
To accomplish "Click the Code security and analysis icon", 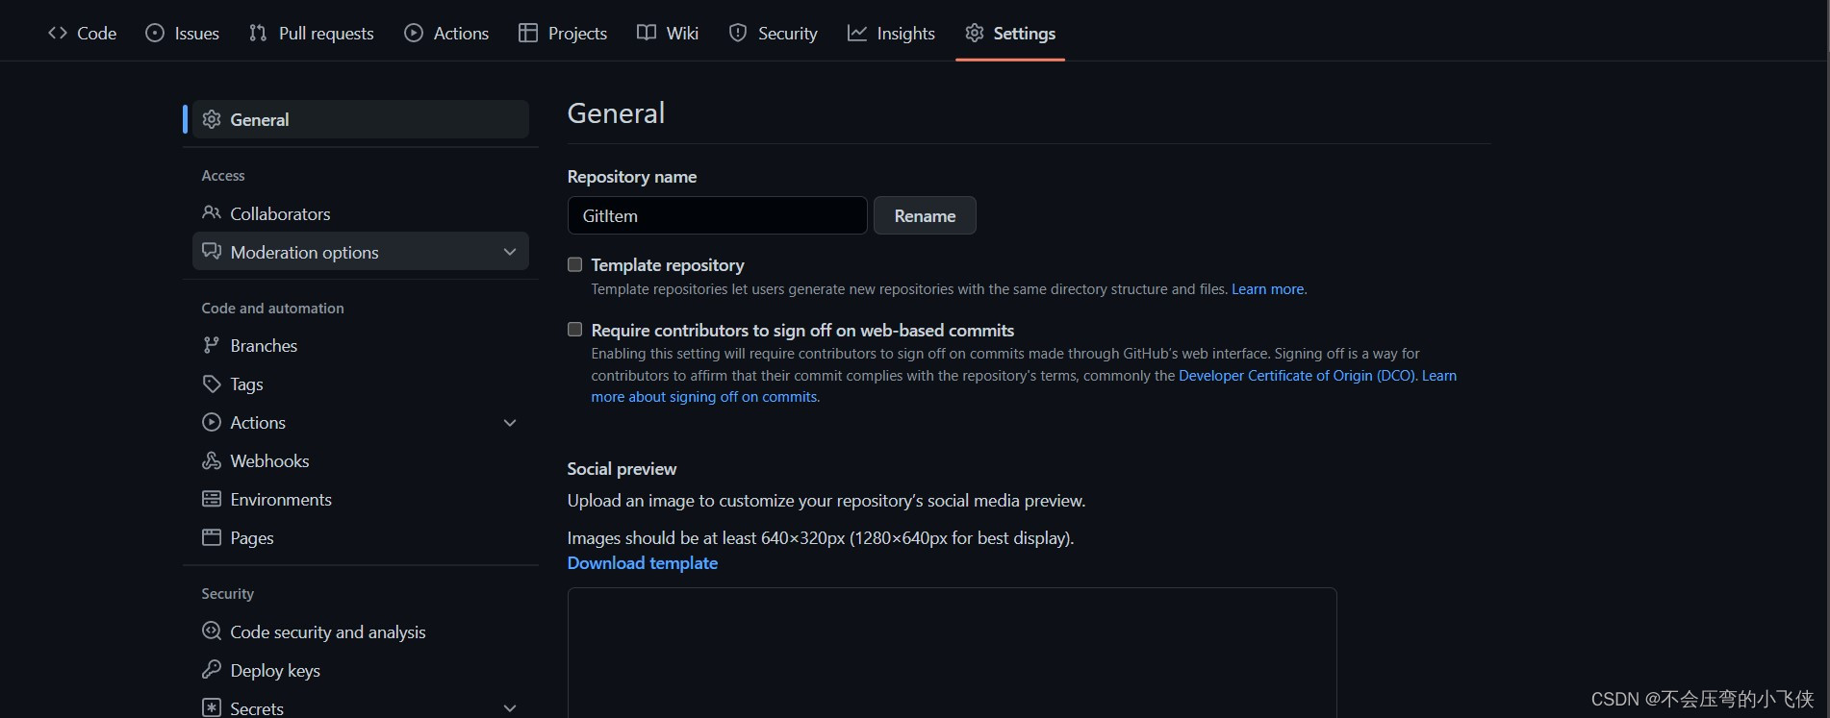I will 212,631.
